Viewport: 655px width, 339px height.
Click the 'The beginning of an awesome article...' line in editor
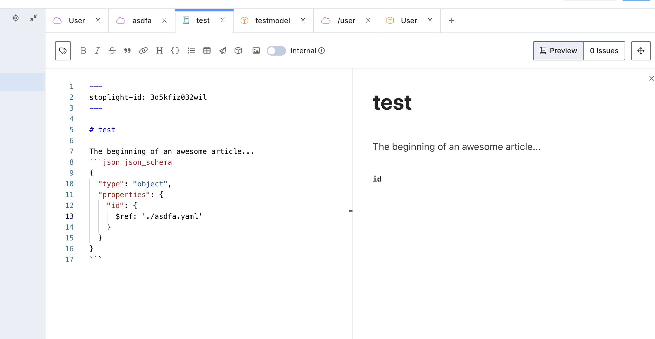[172, 151]
